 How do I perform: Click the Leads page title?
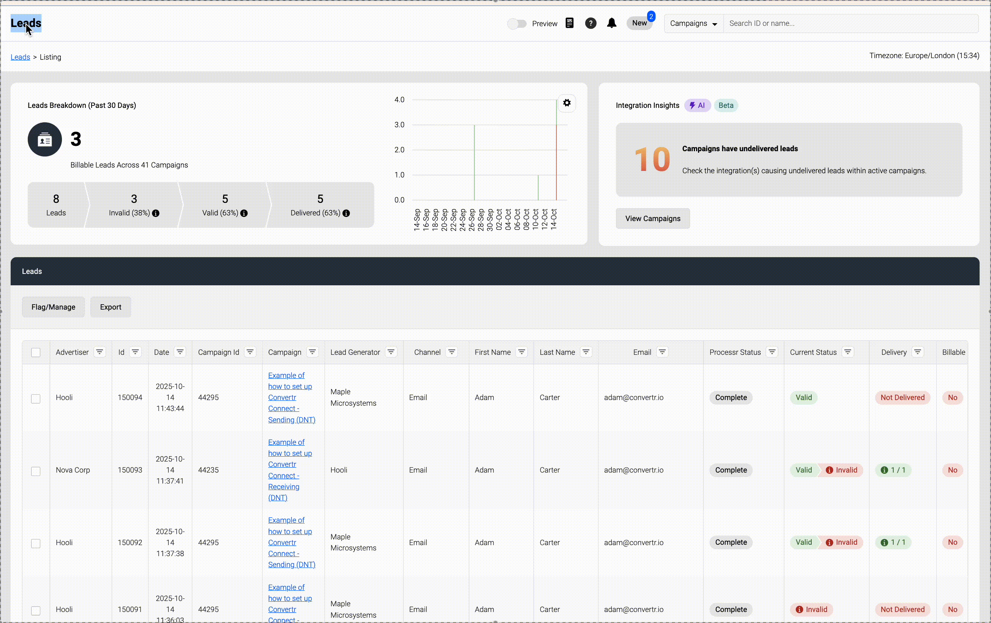pos(26,23)
